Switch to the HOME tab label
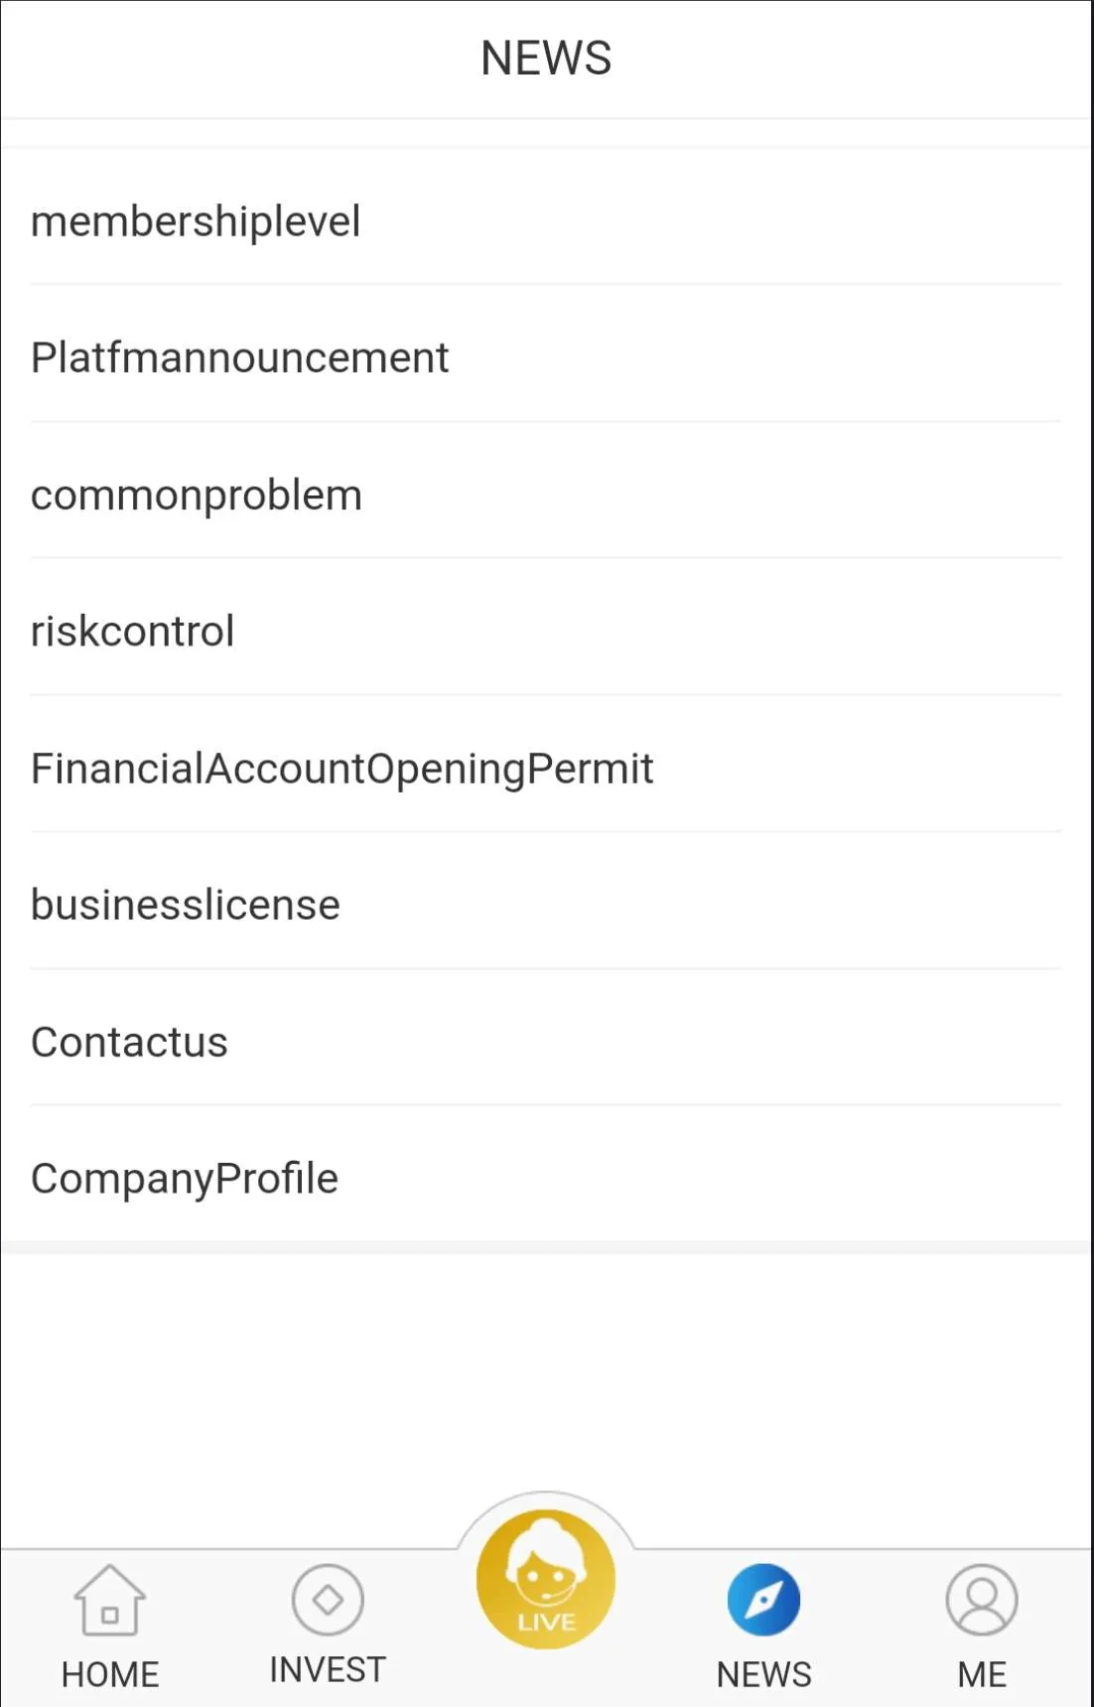The image size is (1094, 1707). coord(110,1674)
